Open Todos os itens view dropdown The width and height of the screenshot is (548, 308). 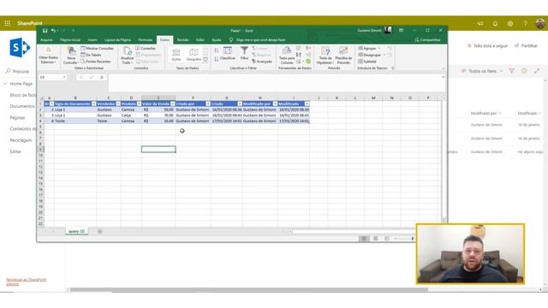coord(482,71)
